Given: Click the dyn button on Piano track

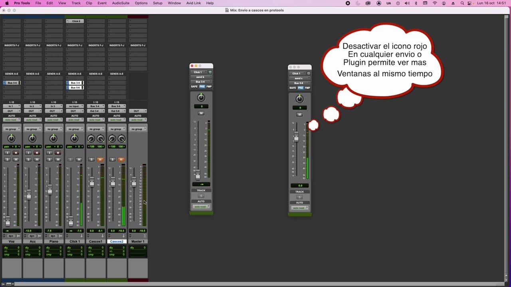Looking at the screenshot, I should 53,236.
